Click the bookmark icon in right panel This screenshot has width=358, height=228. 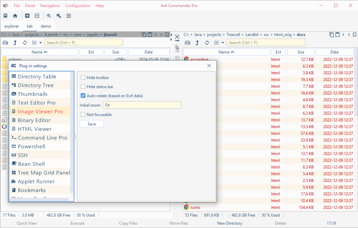tap(355, 35)
